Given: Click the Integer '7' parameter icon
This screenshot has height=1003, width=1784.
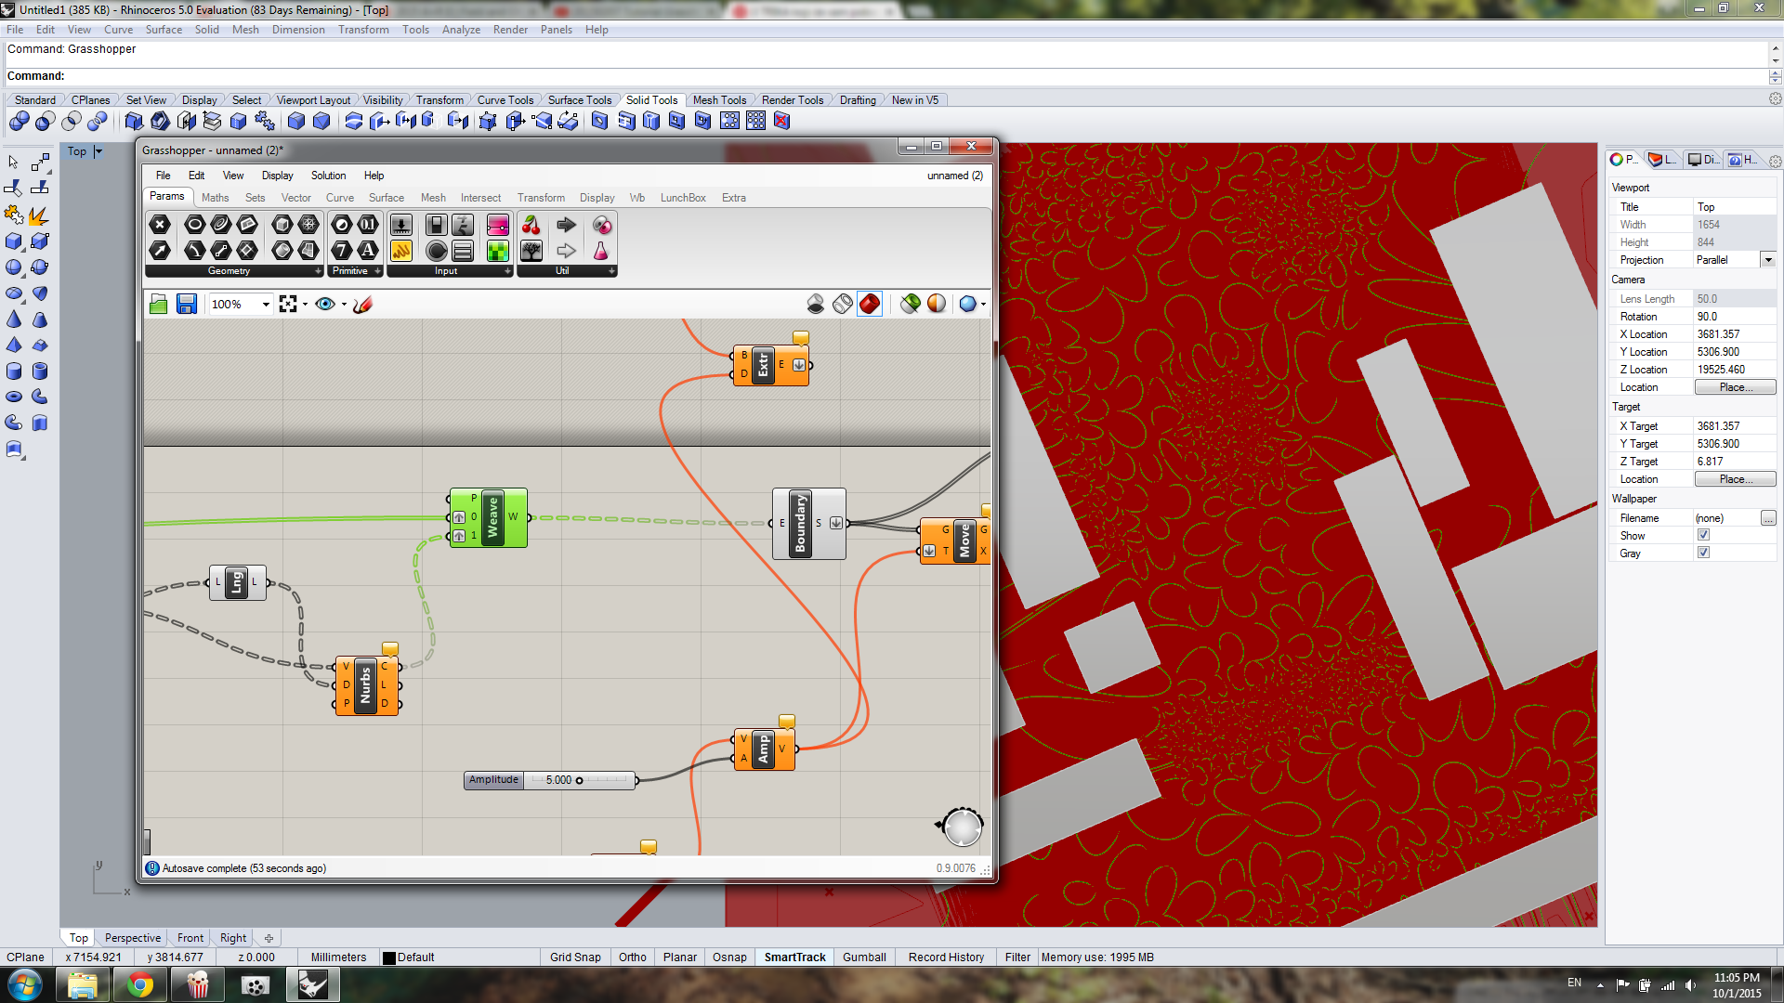Looking at the screenshot, I should tap(342, 250).
